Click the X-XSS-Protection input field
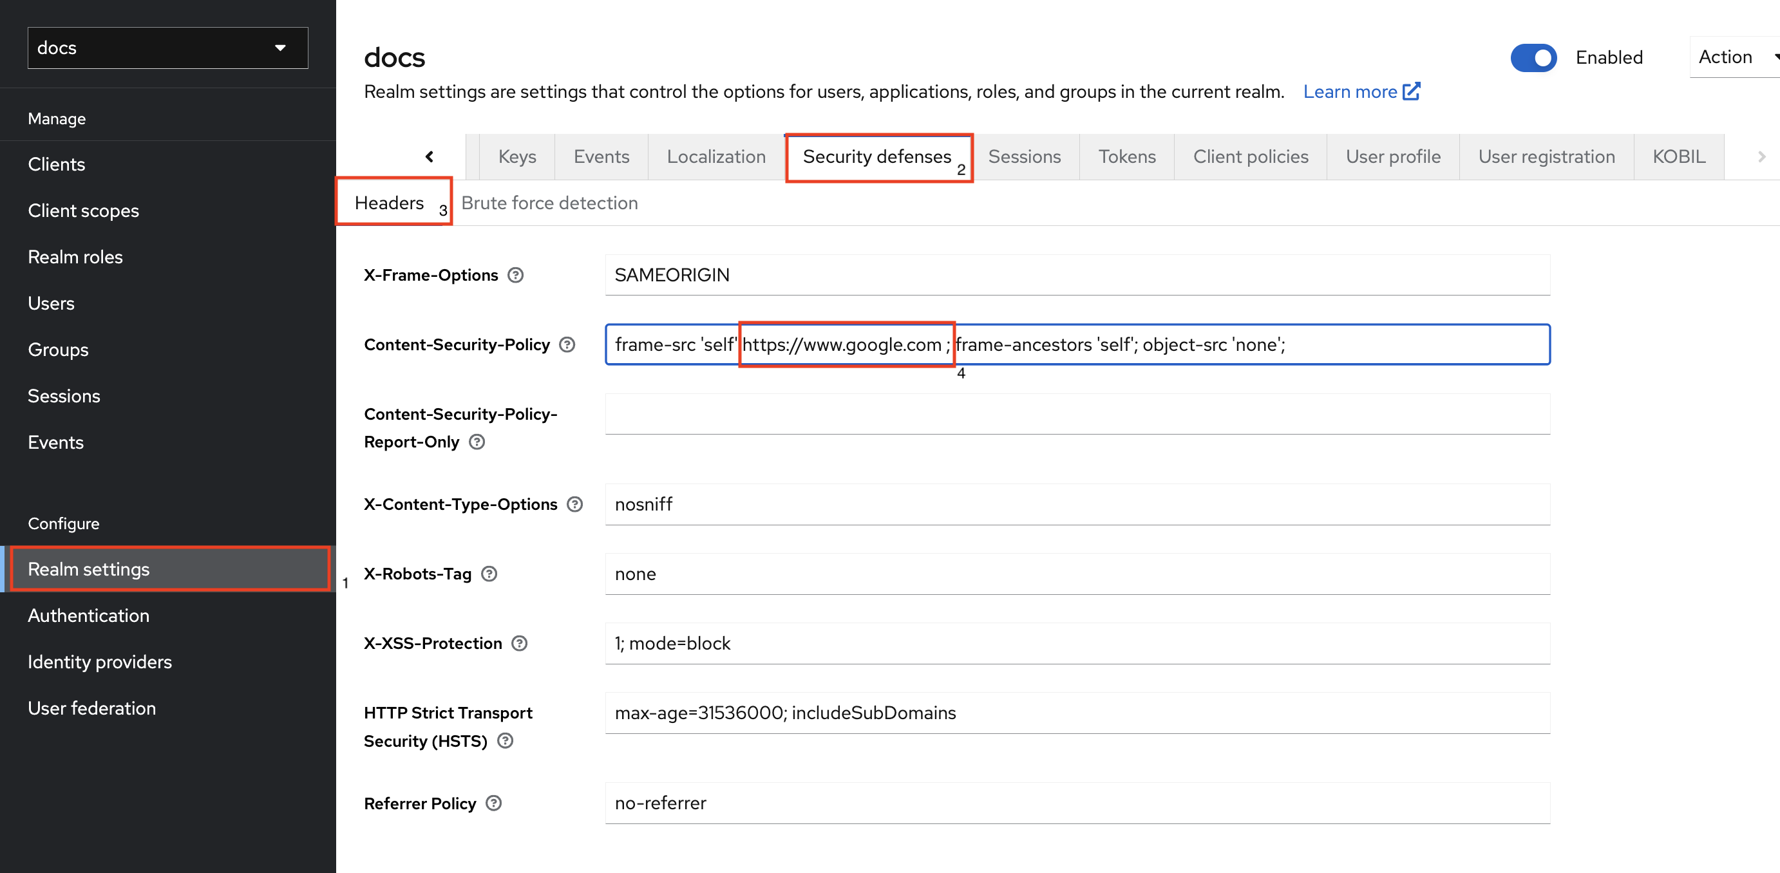Screen dimensions: 1780x873 pyautogui.click(x=1077, y=644)
